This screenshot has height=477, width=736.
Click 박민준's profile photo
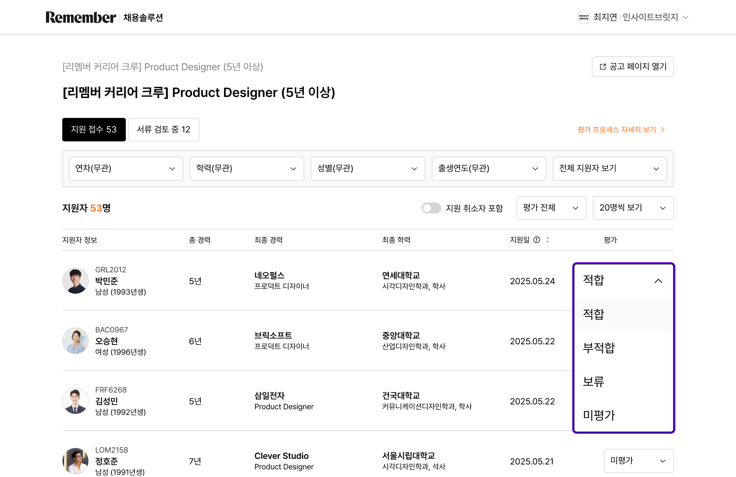click(x=75, y=281)
